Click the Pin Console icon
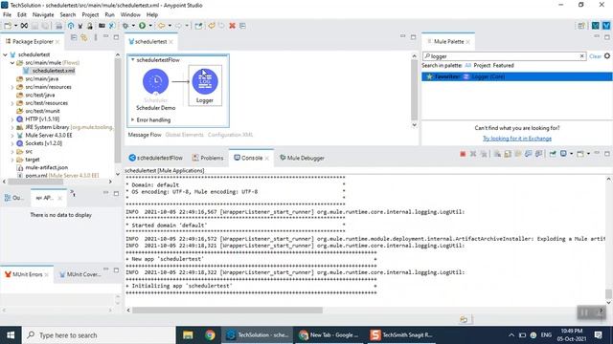This screenshot has height=344, width=613. click(x=553, y=154)
